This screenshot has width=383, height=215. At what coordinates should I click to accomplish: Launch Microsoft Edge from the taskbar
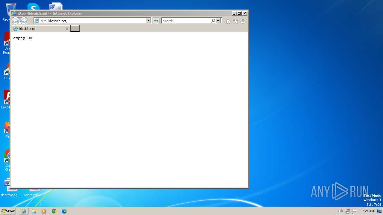64,211
